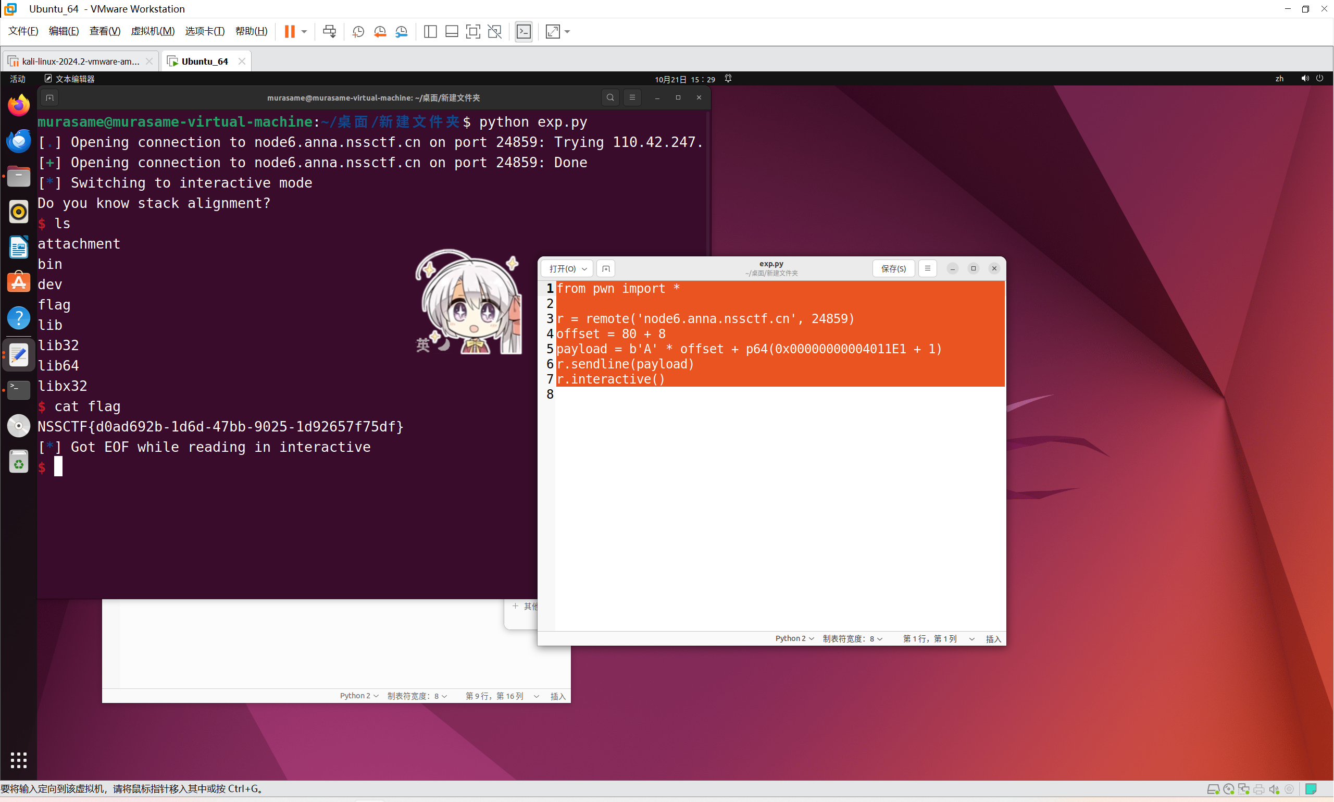Click line 5 payload code in exp.py
Image resolution: width=1334 pixels, height=802 pixels.
pos(749,349)
